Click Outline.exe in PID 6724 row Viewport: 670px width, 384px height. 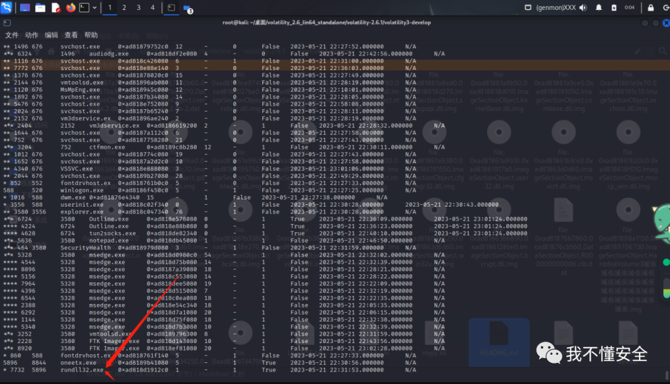[109, 219]
